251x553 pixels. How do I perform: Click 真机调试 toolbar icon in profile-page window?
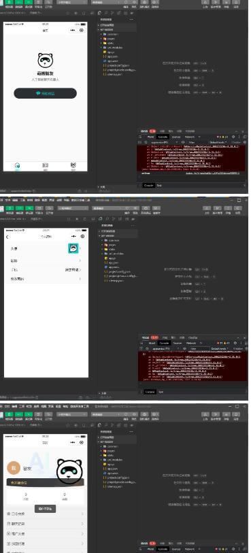(146, 208)
